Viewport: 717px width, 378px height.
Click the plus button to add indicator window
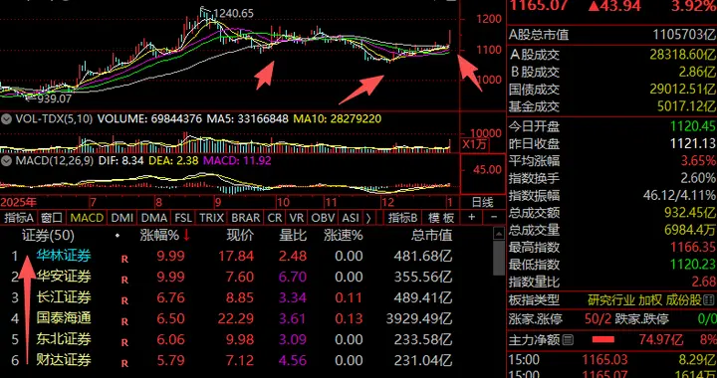click(x=472, y=217)
